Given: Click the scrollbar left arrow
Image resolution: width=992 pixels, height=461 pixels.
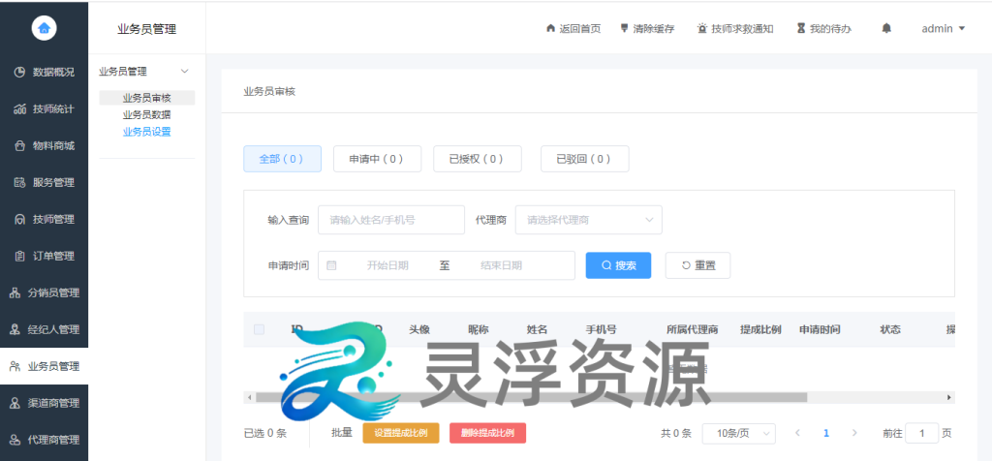Looking at the screenshot, I should (x=249, y=397).
